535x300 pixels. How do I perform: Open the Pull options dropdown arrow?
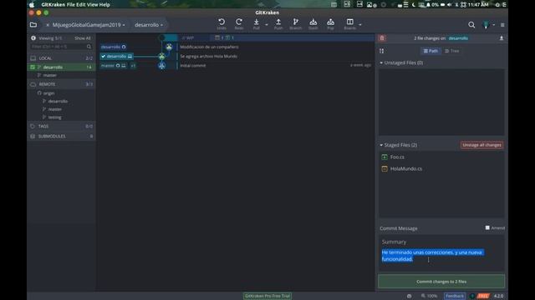pyautogui.click(x=267, y=25)
